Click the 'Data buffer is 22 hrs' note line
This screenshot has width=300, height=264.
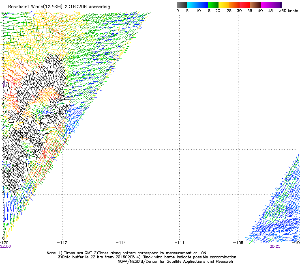(147, 257)
